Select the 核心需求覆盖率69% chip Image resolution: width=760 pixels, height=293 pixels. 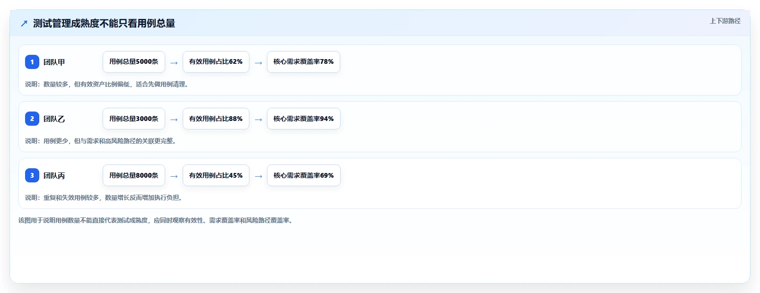click(x=303, y=175)
